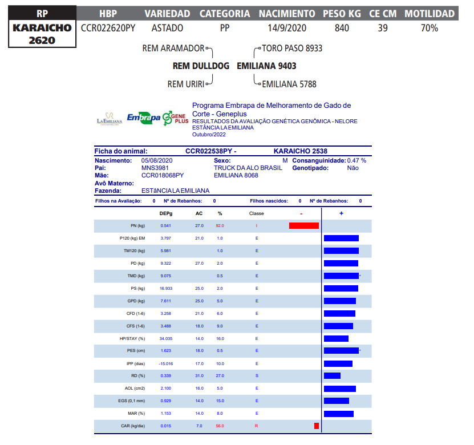The height and width of the screenshot is (445, 474).
Task: Click the Gene Plus logo
Action: tap(175, 118)
